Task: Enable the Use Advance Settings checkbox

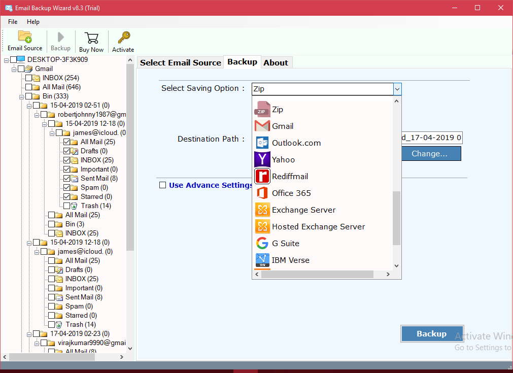Action: pyautogui.click(x=162, y=185)
